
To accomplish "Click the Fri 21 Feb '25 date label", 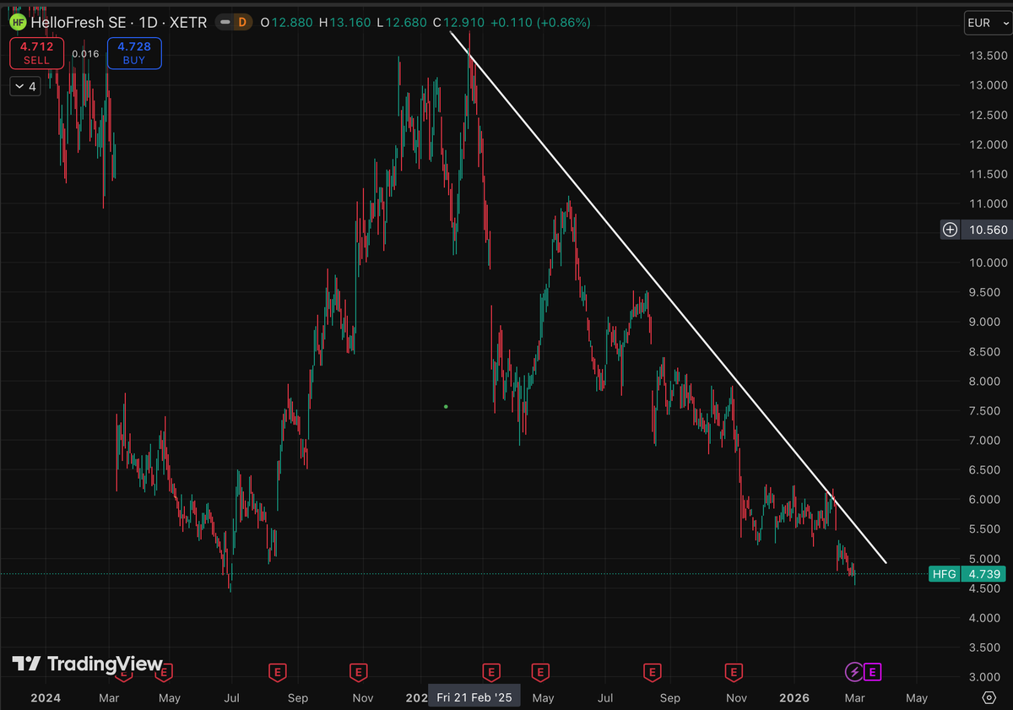I will [474, 697].
